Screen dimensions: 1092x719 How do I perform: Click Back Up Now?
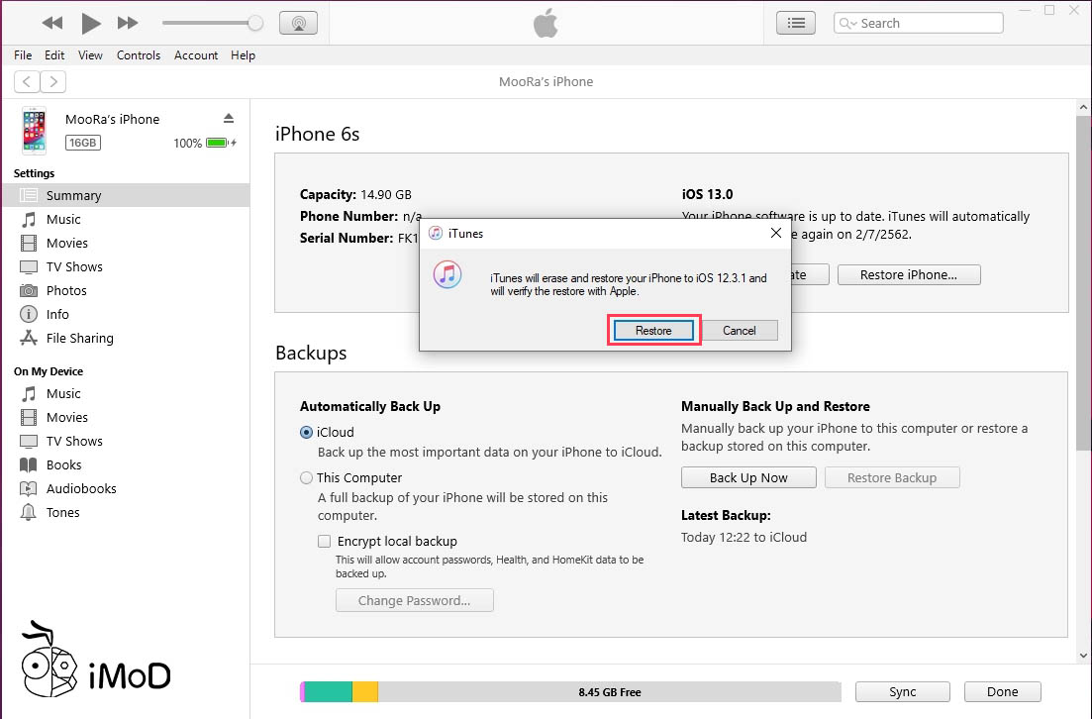click(748, 478)
